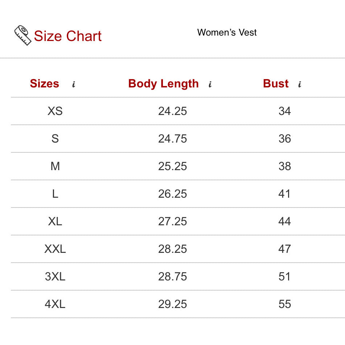Click the Body Length column header

click(163, 84)
